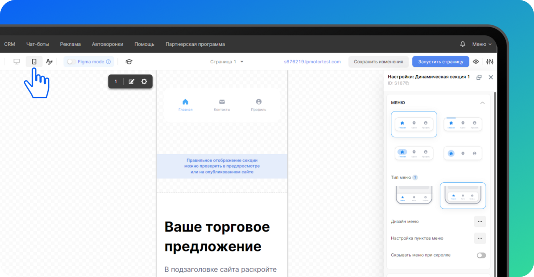Copy the section ID S187

click(407, 83)
